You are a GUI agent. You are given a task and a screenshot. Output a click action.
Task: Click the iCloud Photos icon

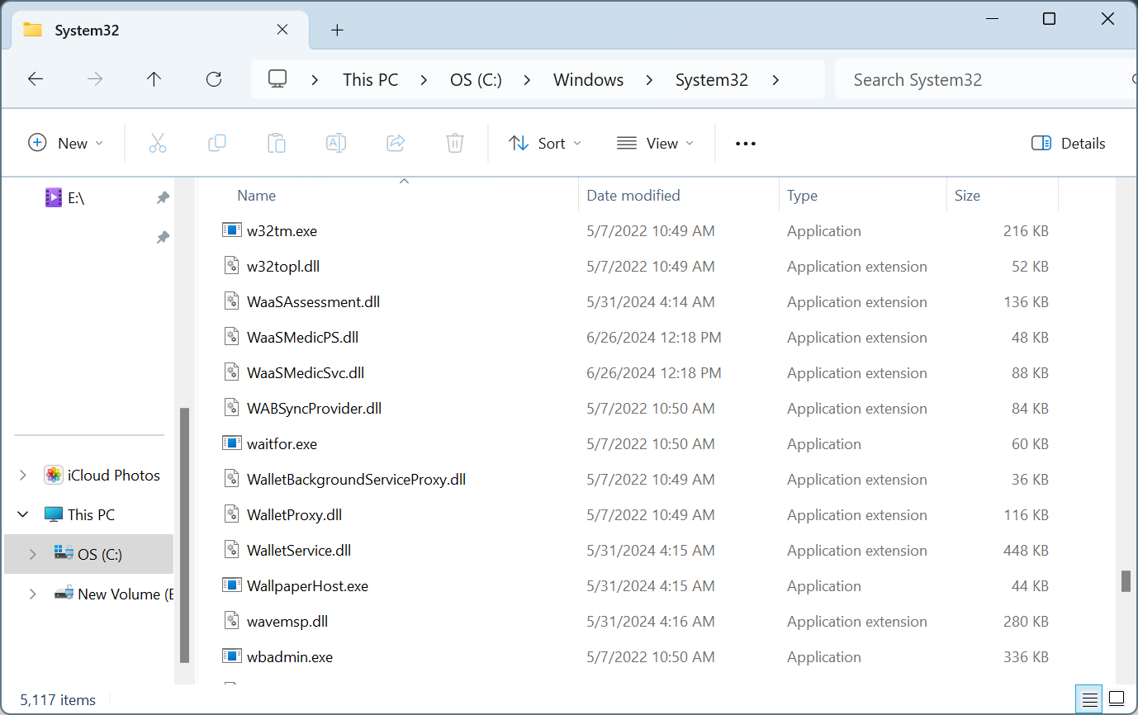[x=54, y=475]
